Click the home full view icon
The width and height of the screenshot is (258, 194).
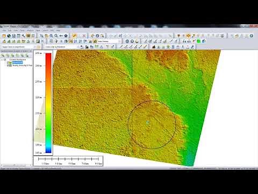pyautogui.click(x=66, y=36)
